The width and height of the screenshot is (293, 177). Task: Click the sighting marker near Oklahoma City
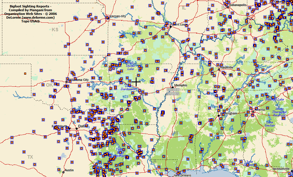[70, 81]
